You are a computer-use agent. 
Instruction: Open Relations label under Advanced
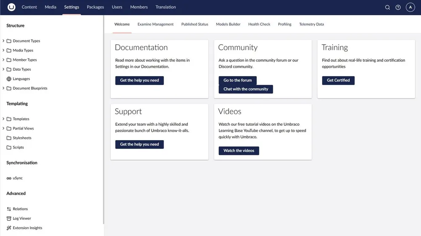coord(20,209)
